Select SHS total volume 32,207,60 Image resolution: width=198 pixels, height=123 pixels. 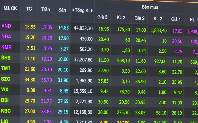point(83,60)
